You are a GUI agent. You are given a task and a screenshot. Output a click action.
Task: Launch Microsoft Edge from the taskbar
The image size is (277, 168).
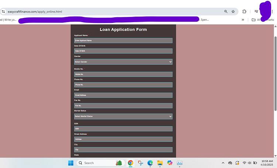(x=150, y=163)
